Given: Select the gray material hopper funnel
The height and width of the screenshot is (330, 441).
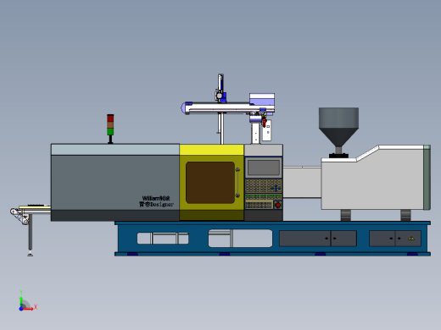Looking at the screenshot, I should pos(338,127).
